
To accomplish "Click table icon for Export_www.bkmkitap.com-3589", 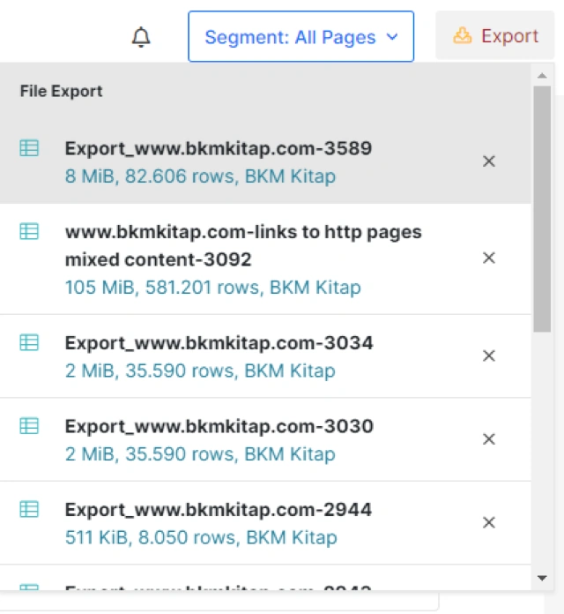I will [29, 149].
